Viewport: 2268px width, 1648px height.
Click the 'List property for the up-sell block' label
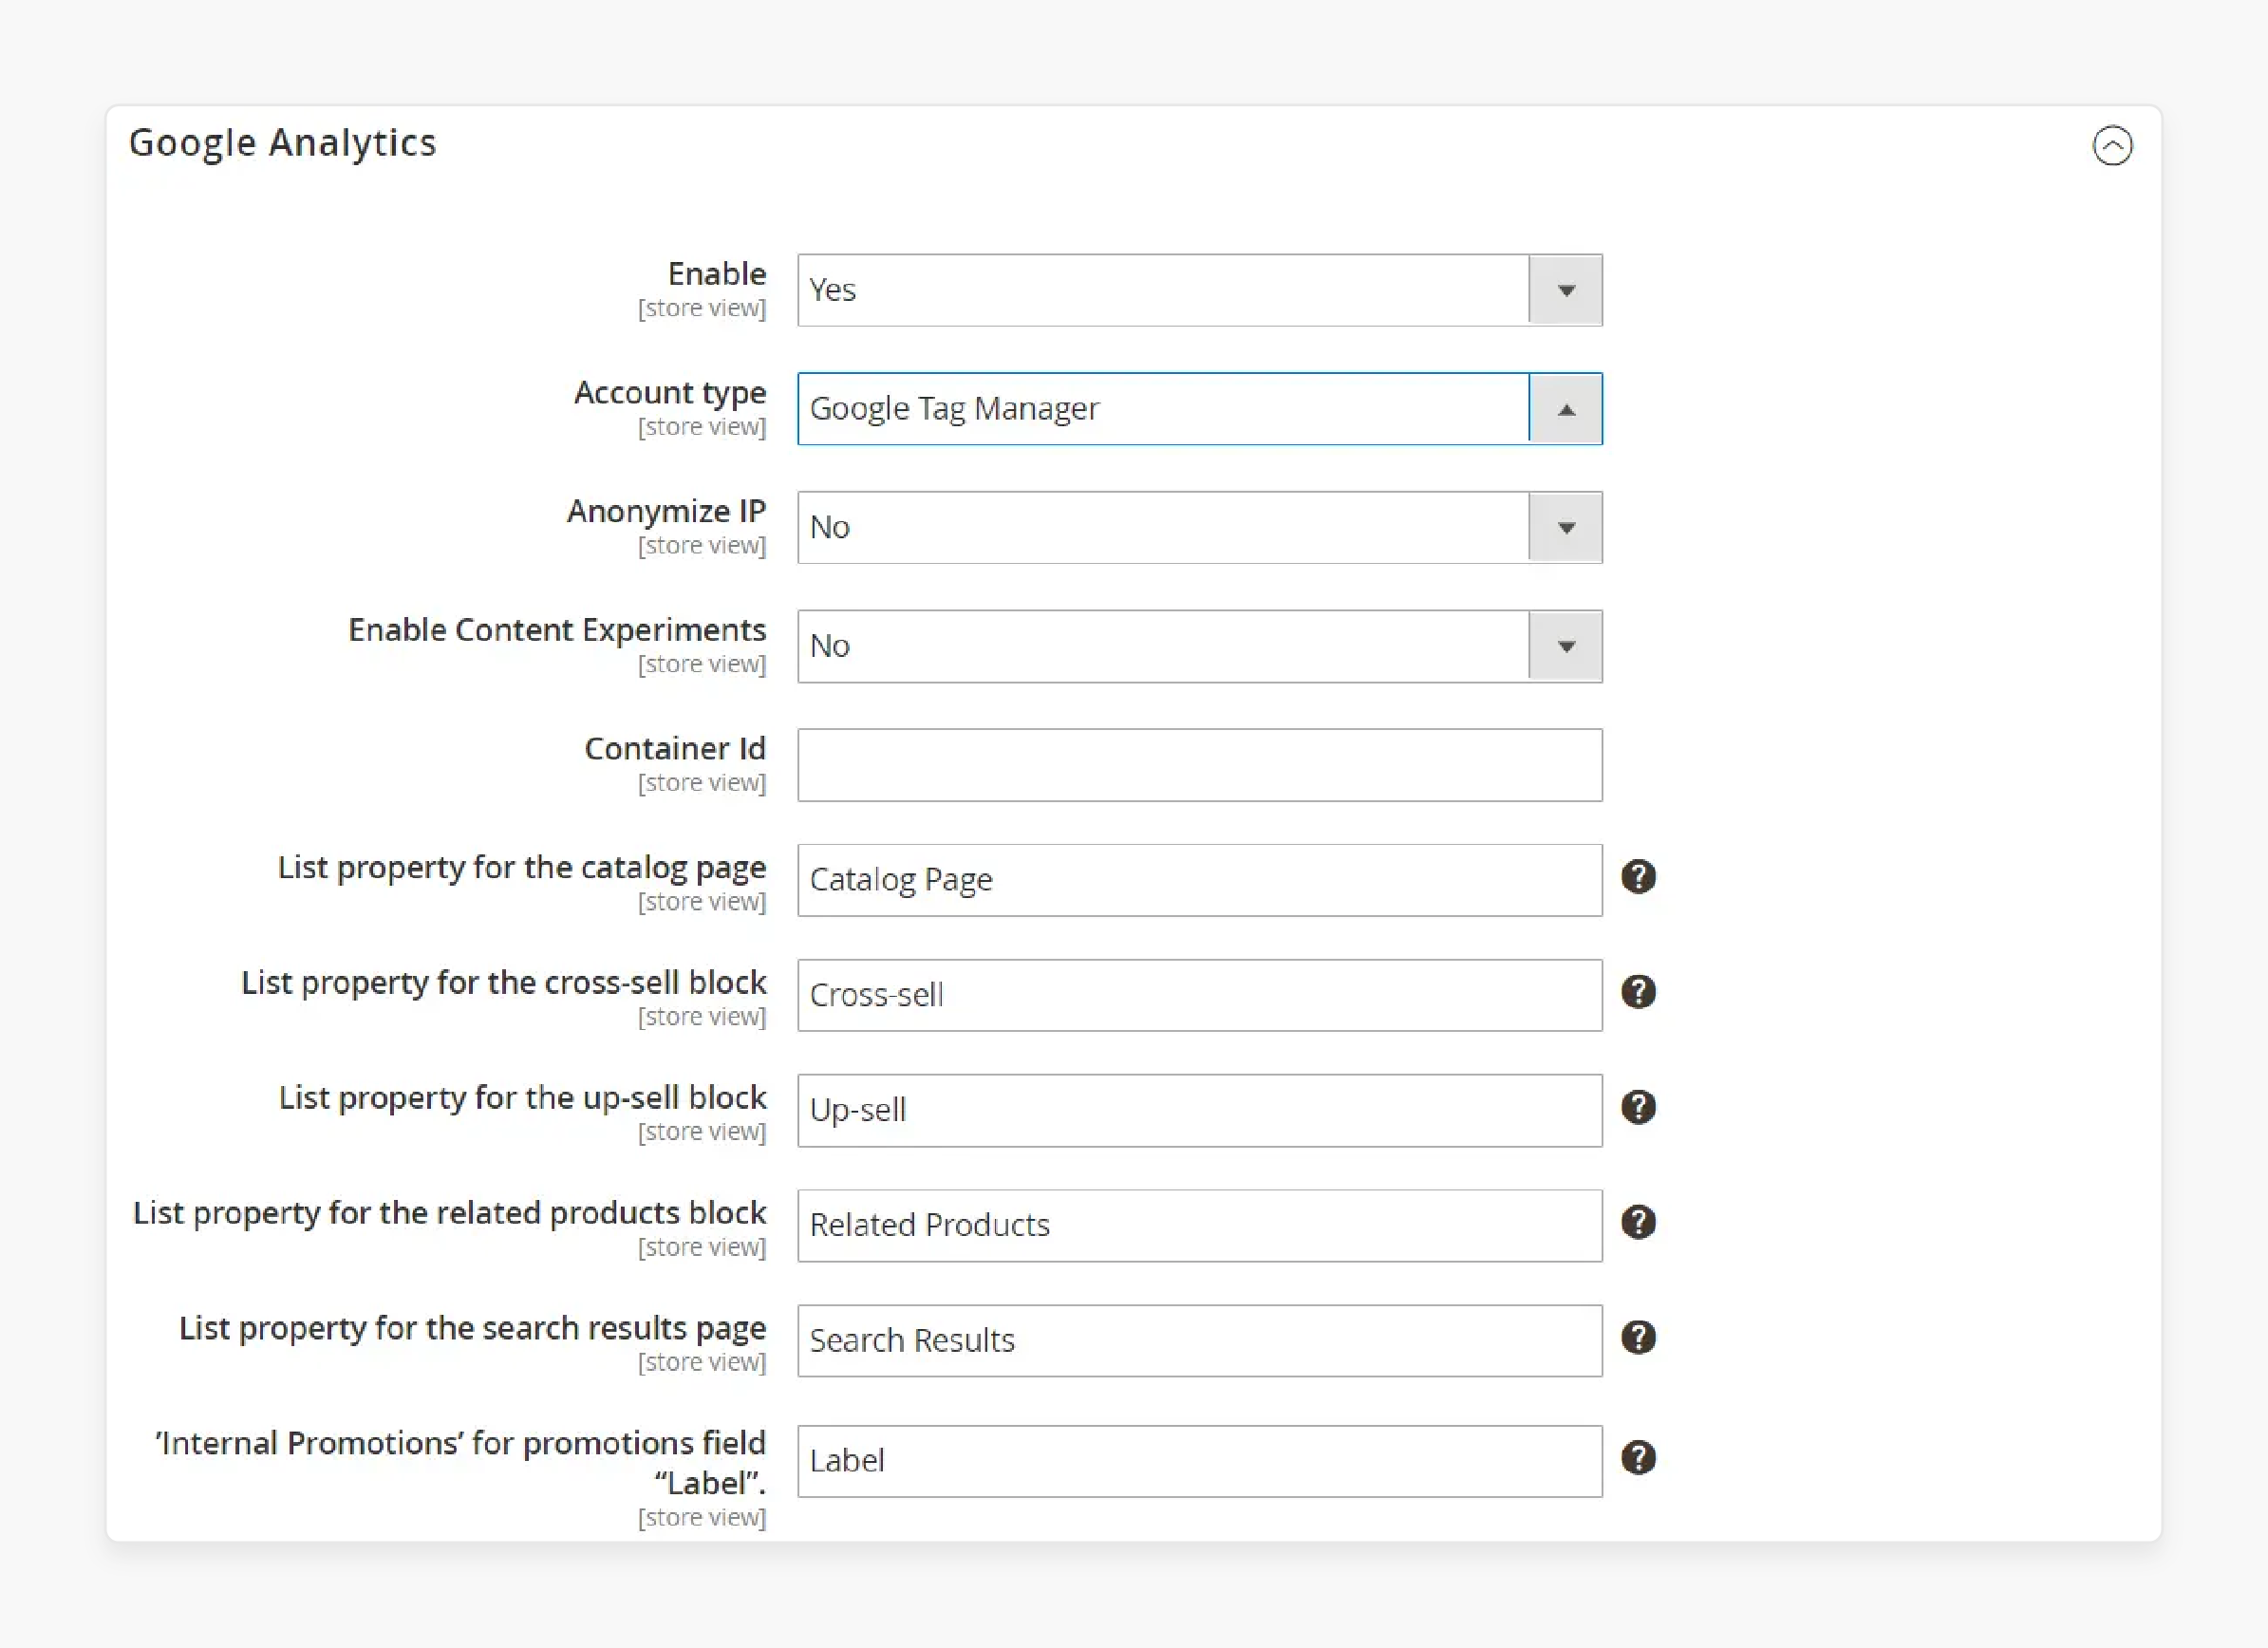[x=523, y=1097]
